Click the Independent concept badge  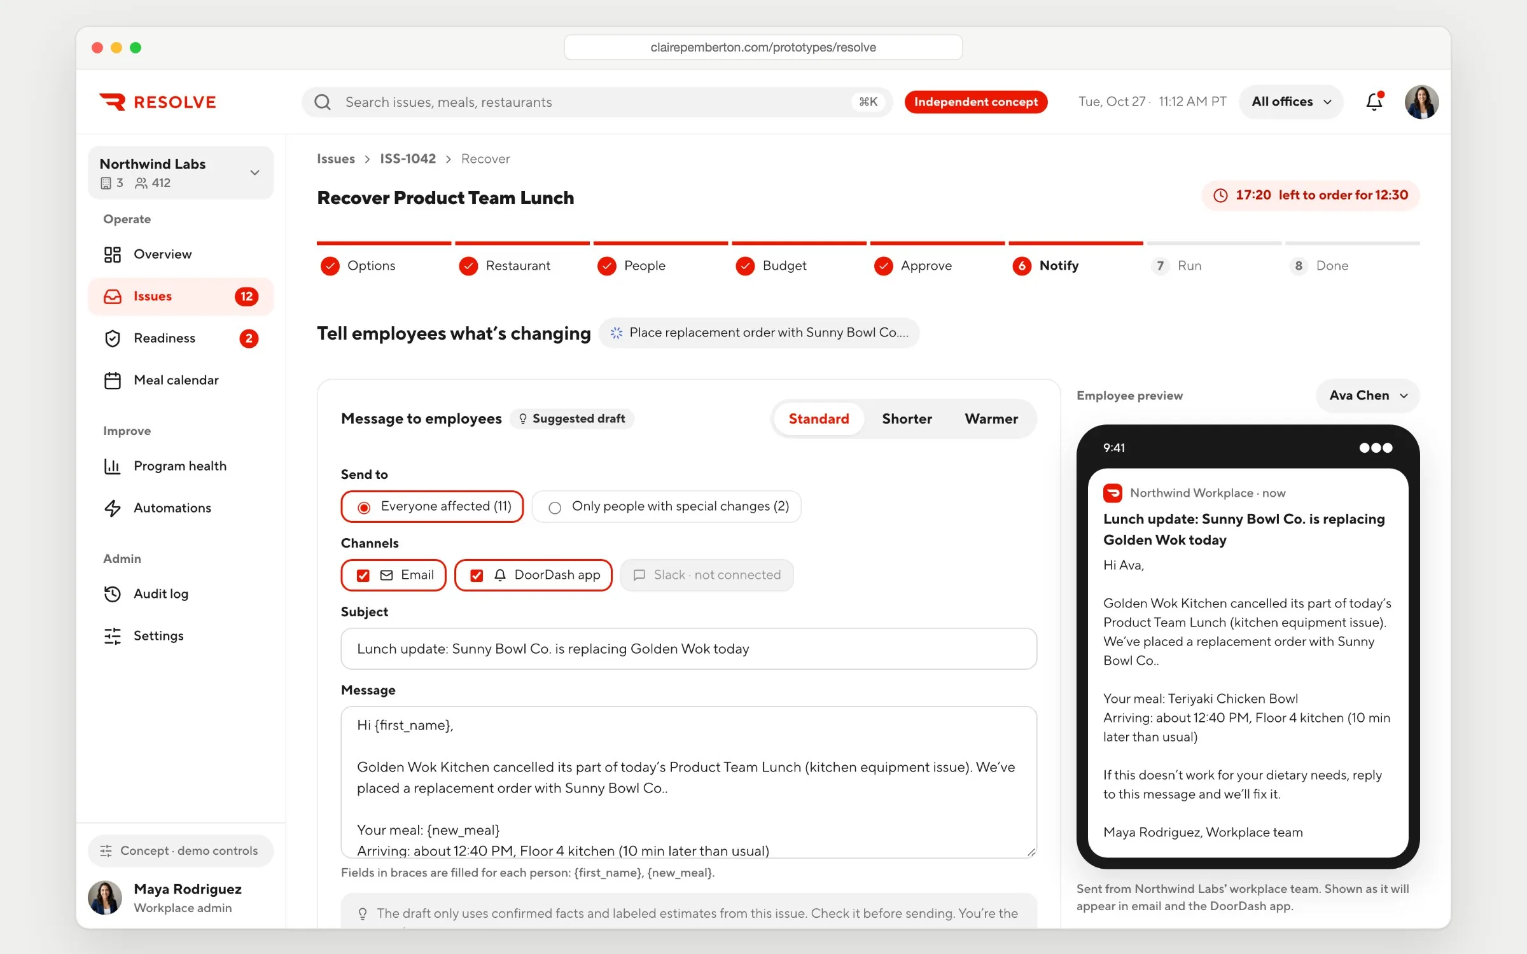[x=976, y=102]
